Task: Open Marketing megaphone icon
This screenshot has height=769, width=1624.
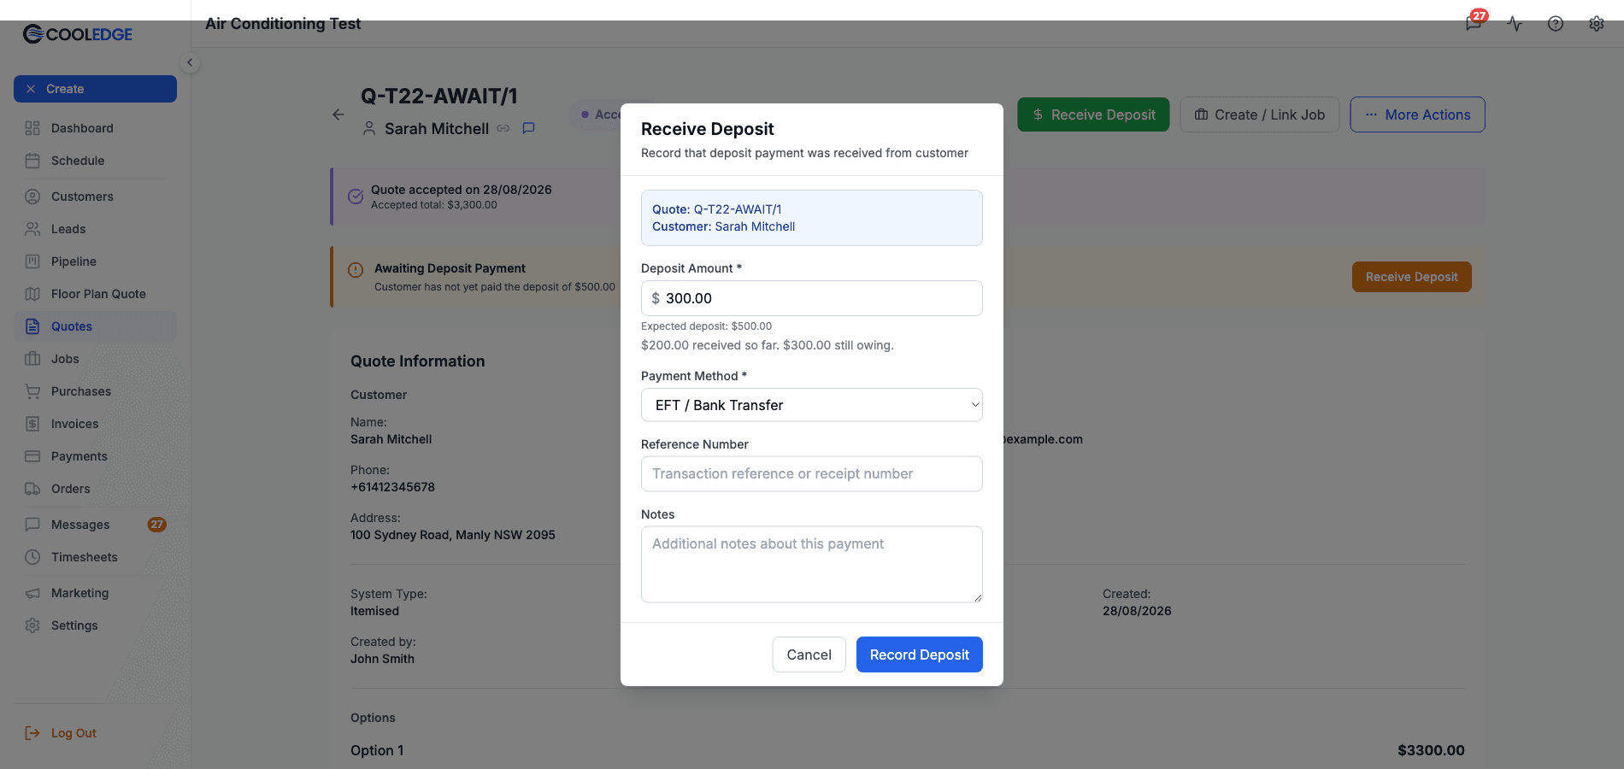Action: click(32, 593)
